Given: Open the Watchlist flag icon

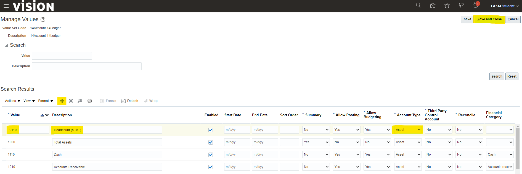Looking at the screenshot, I should [461, 5].
